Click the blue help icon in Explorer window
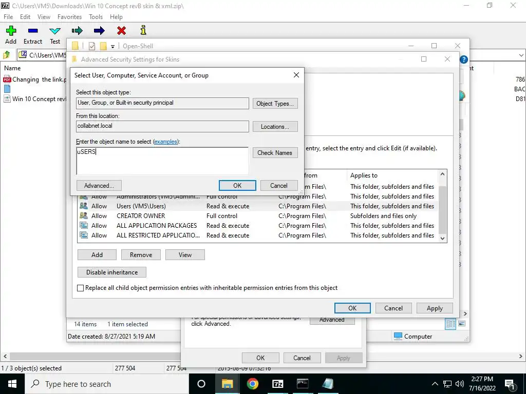The width and height of the screenshot is (526, 394). [464, 60]
